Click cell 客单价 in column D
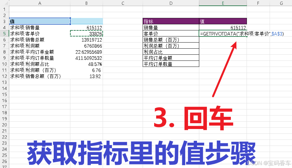The height and width of the screenshot is (168, 292). (x=171, y=34)
